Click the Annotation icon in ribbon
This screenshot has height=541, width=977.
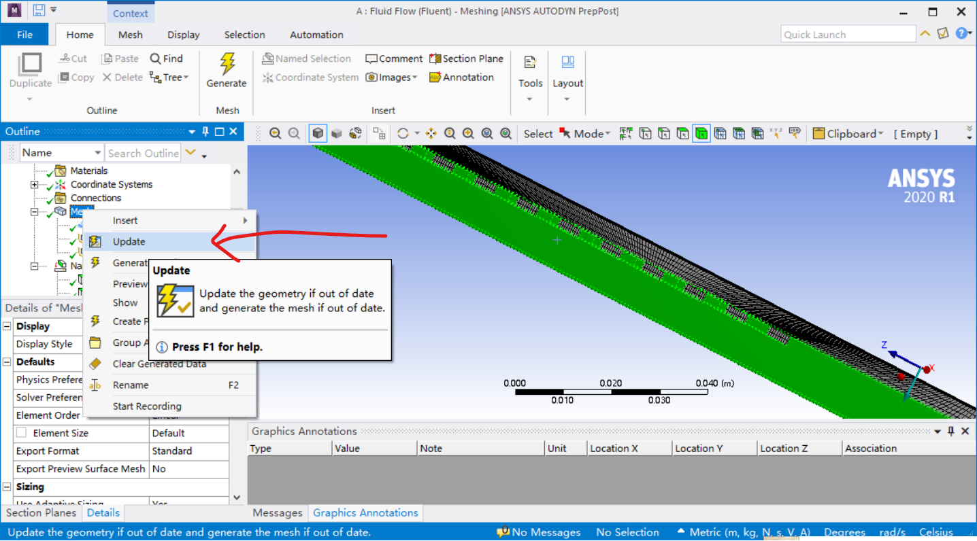point(435,77)
